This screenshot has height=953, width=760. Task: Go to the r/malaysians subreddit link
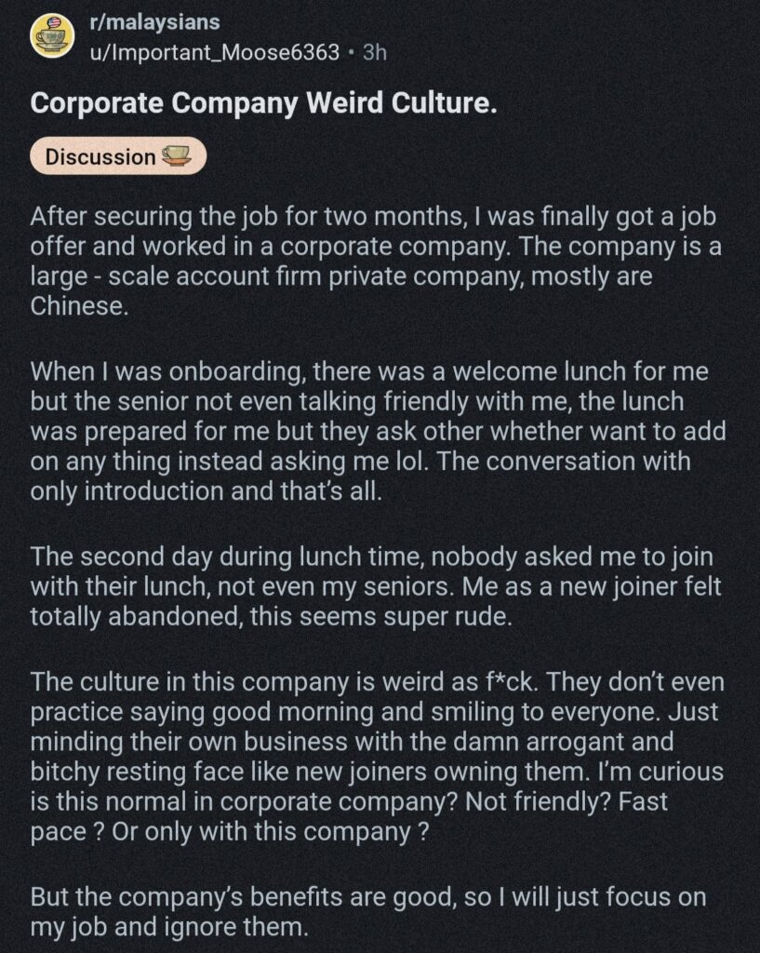(x=154, y=22)
